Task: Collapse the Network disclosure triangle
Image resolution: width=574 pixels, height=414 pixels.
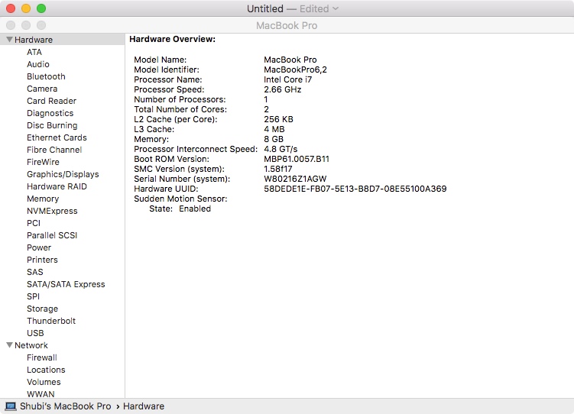Action: [9, 345]
